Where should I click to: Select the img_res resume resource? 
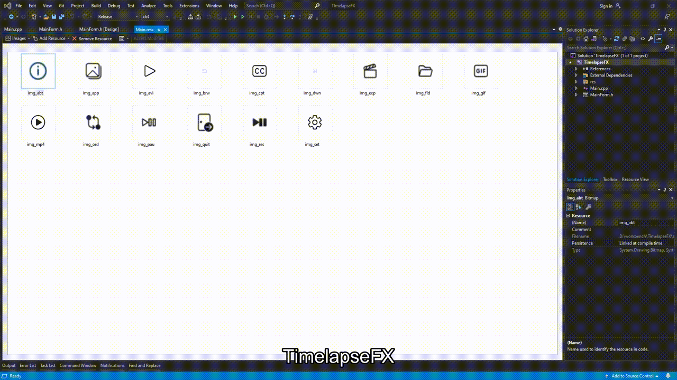click(259, 122)
